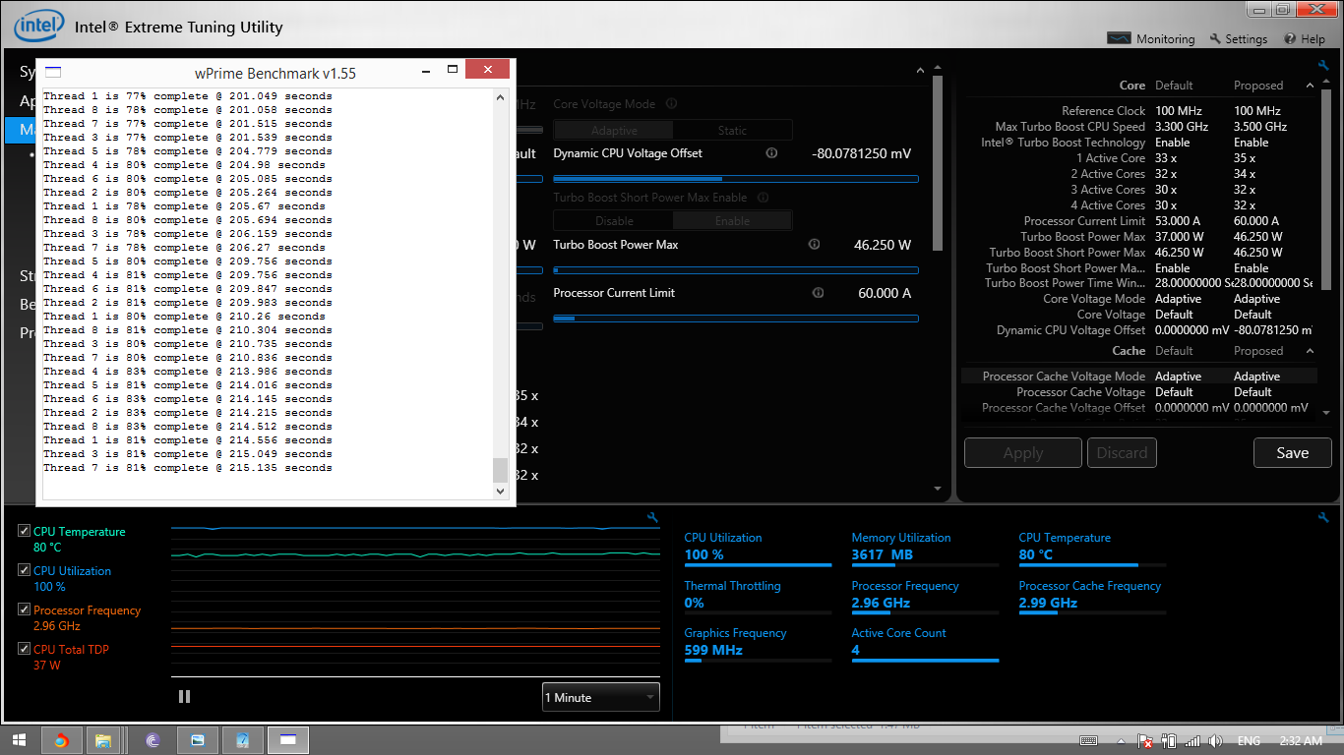
Task: Show info for Turbo Boost Power Max
Action: [x=814, y=245]
